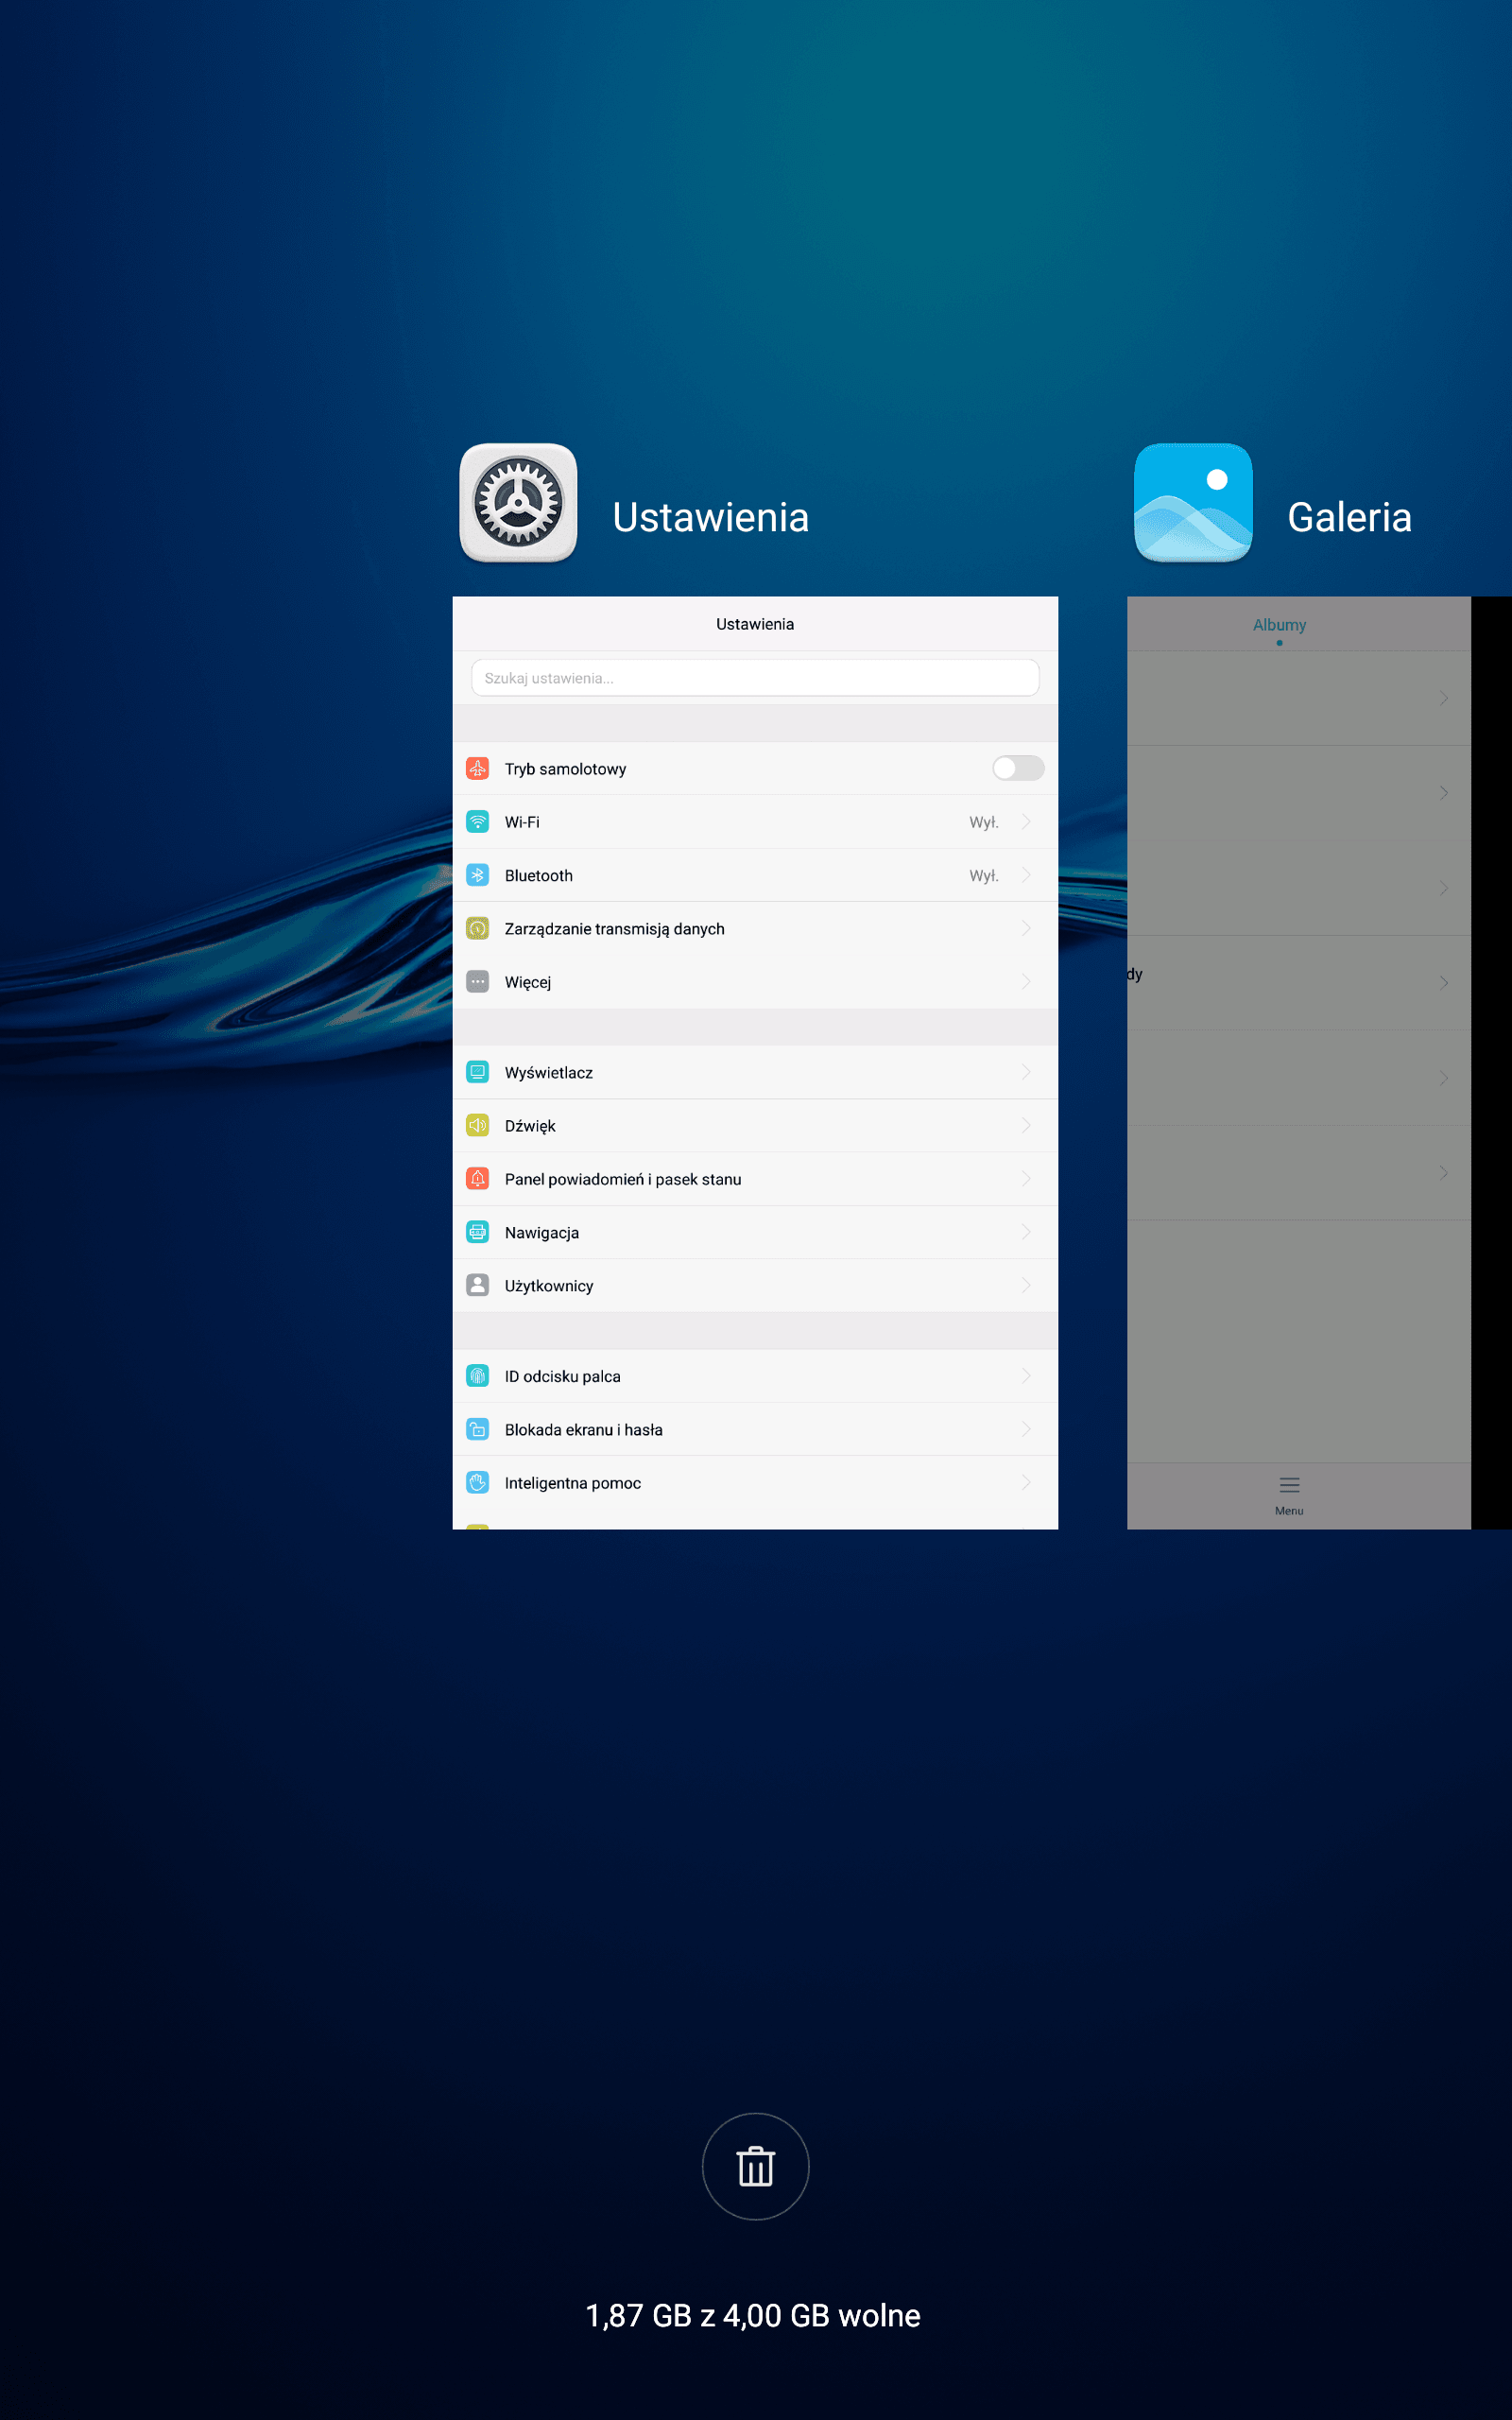Click the Bluetooth label text
This screenshot has height=2420, width=1512.
[x=539, y=876]
